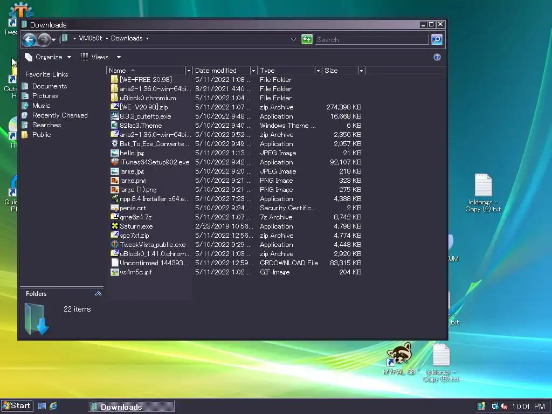Screen dimensions: 552x414
Task: Click the Search magnifier button
Action: (437, 39)
